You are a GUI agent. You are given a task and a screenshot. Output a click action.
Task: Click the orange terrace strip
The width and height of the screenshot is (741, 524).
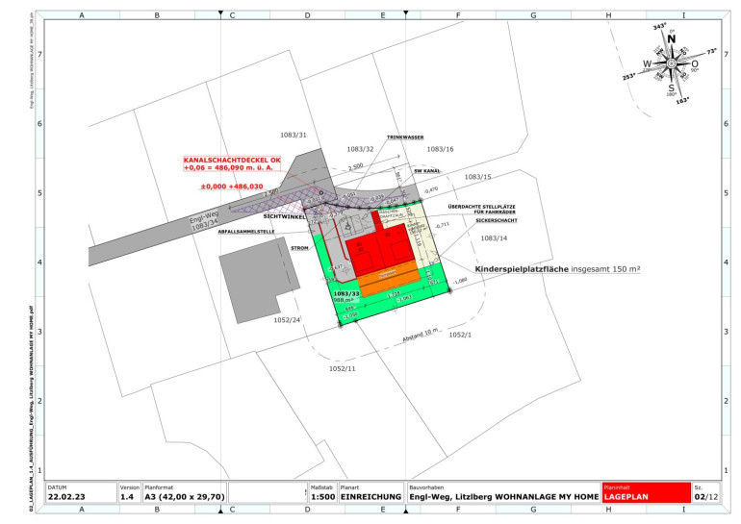point(385,278)
